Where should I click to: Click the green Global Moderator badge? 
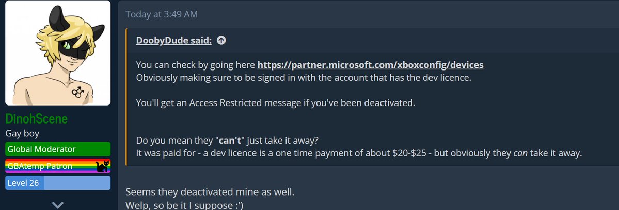coord(58,149)
